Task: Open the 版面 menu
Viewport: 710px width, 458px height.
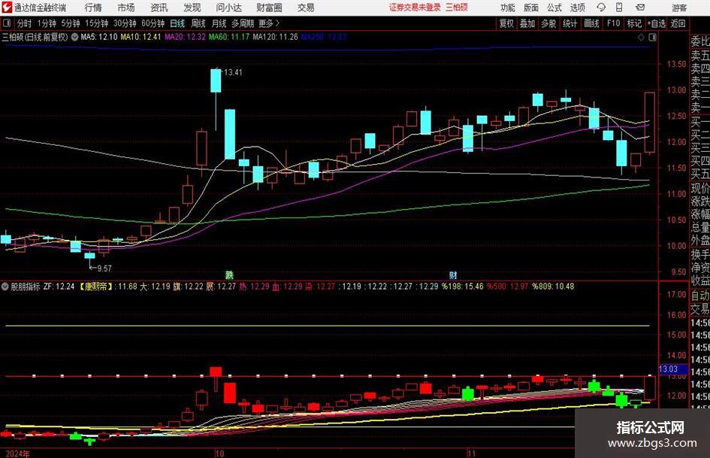Action: coord(530,8)
